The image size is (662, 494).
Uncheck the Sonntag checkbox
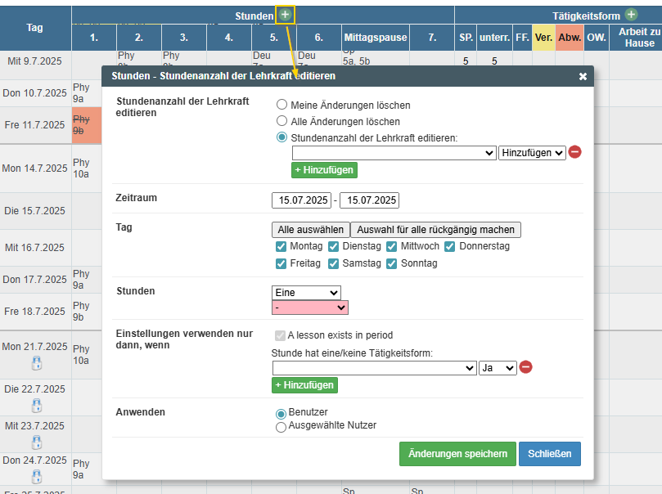(x=392, y=263)
